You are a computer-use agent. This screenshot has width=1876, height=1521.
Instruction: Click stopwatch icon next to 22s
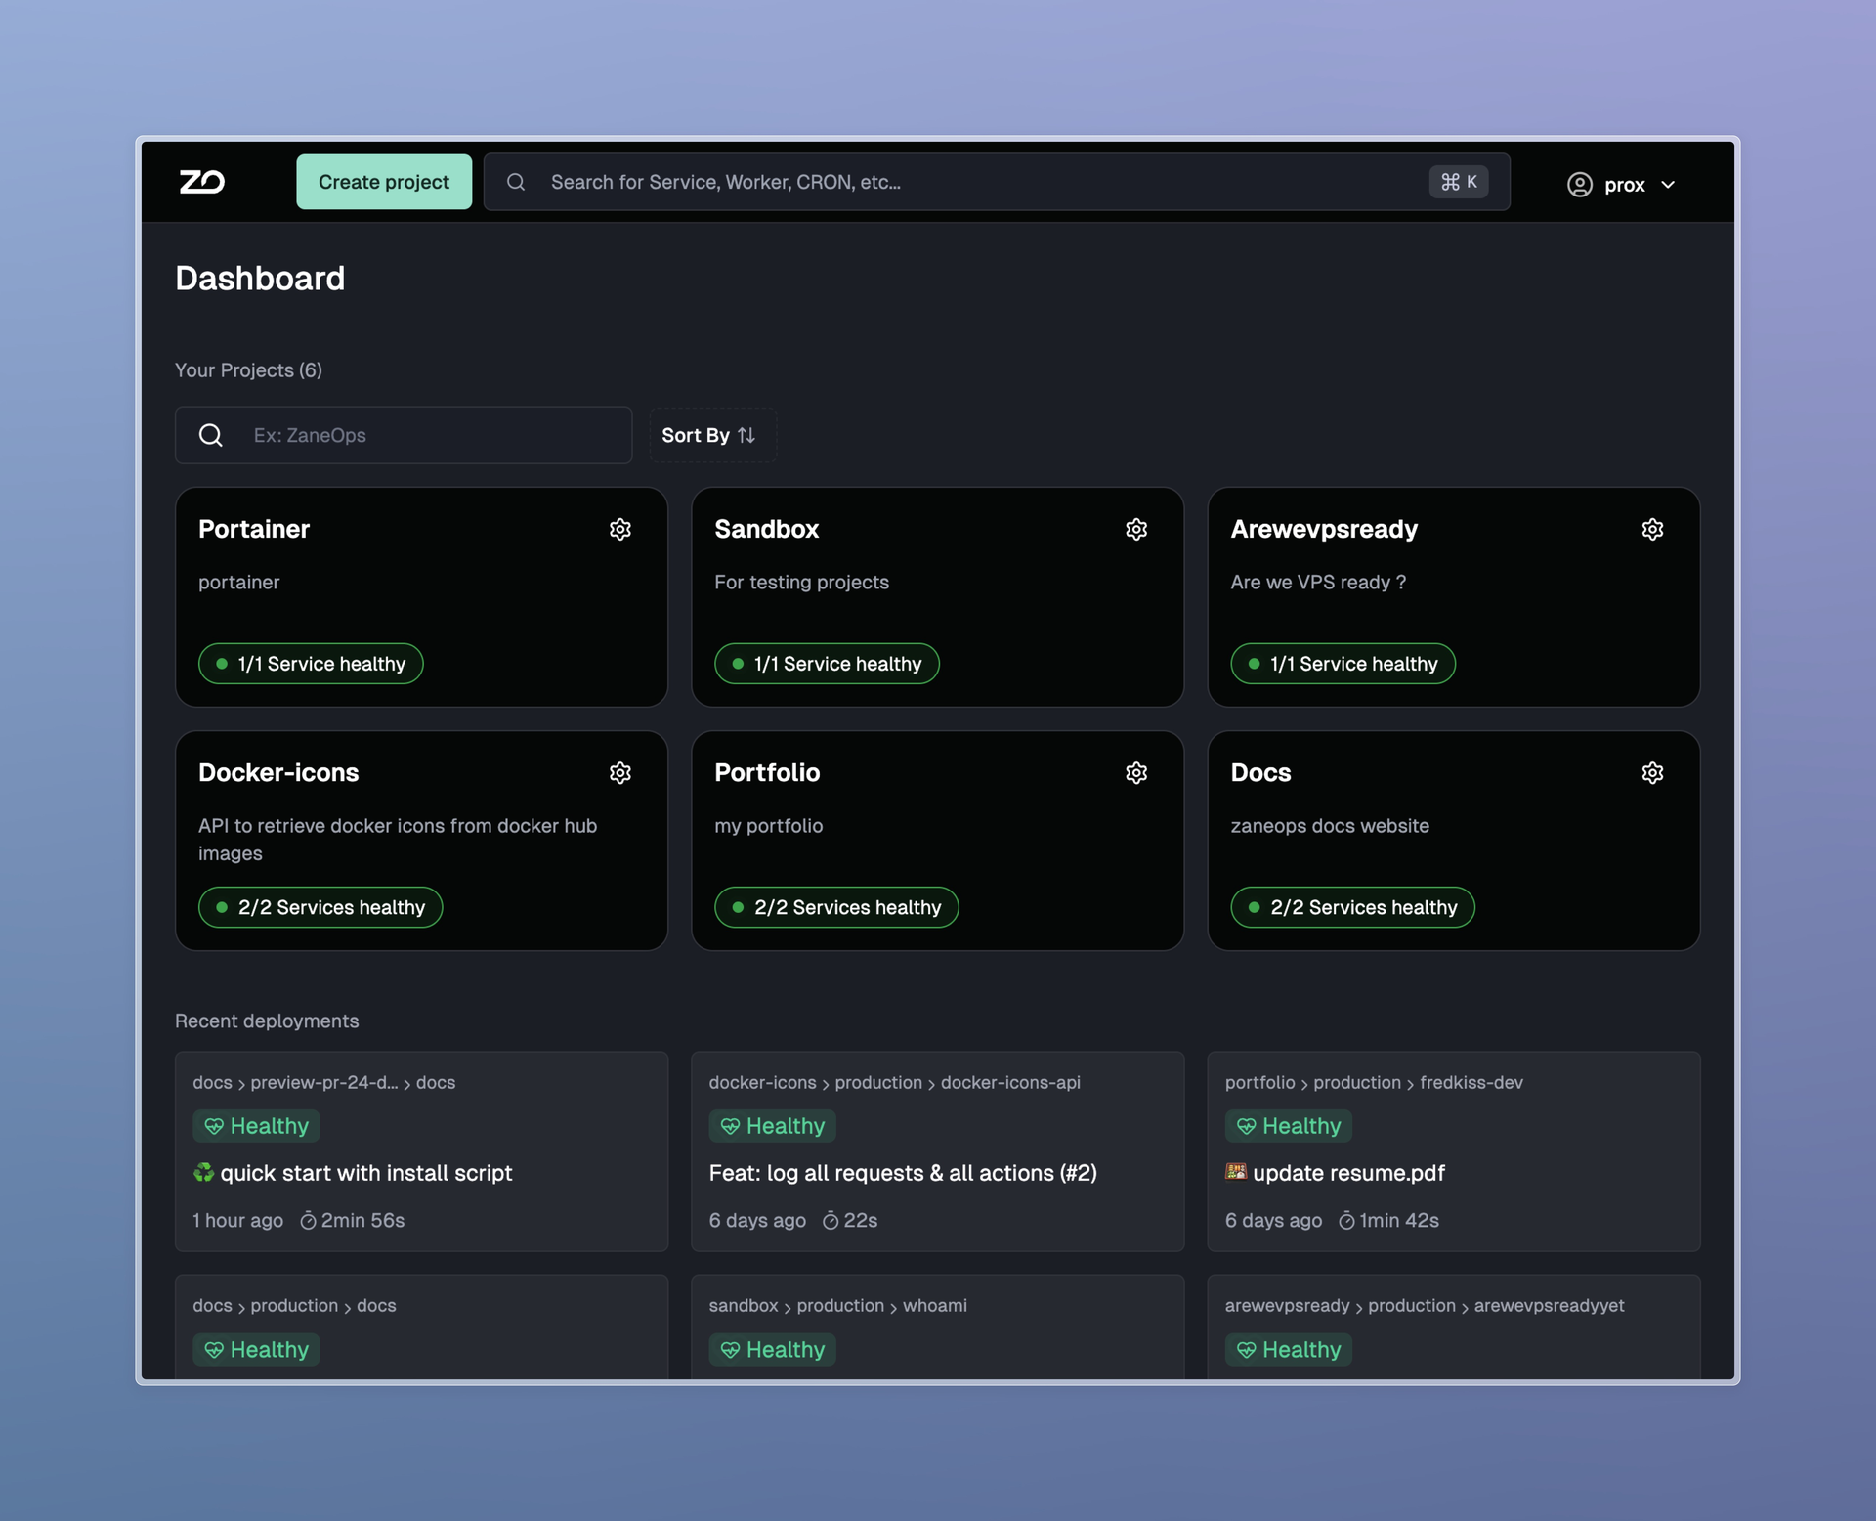coord(831,1221)
